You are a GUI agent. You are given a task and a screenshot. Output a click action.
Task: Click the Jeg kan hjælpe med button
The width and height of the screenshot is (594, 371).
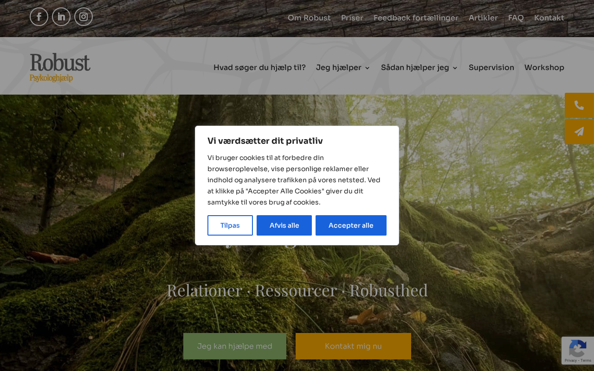click(x=235, y=346)
